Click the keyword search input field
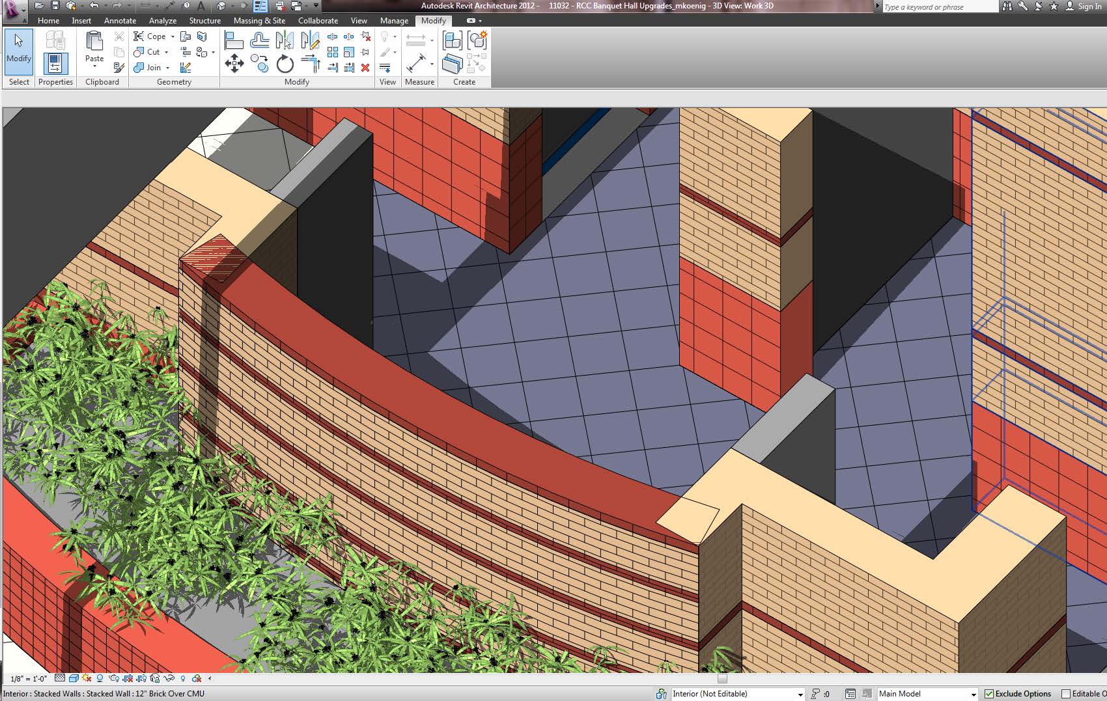Screen dimensions: 1107x701 point(939,7)
